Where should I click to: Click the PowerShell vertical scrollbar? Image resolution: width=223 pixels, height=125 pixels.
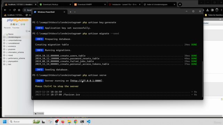pyautogui.click(x=202, y=79)
